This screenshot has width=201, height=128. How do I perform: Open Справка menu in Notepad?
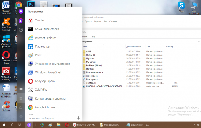point(113,21)
